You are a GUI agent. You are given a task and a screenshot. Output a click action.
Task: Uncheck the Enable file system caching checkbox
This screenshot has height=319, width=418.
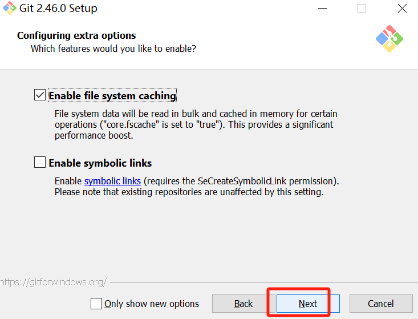(x=40, y=95)
